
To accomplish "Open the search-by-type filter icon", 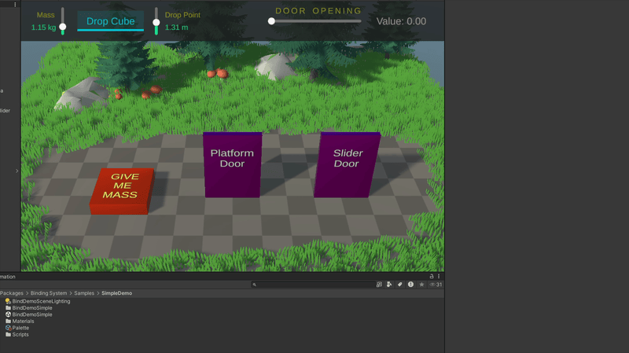I will coord(389,285).
